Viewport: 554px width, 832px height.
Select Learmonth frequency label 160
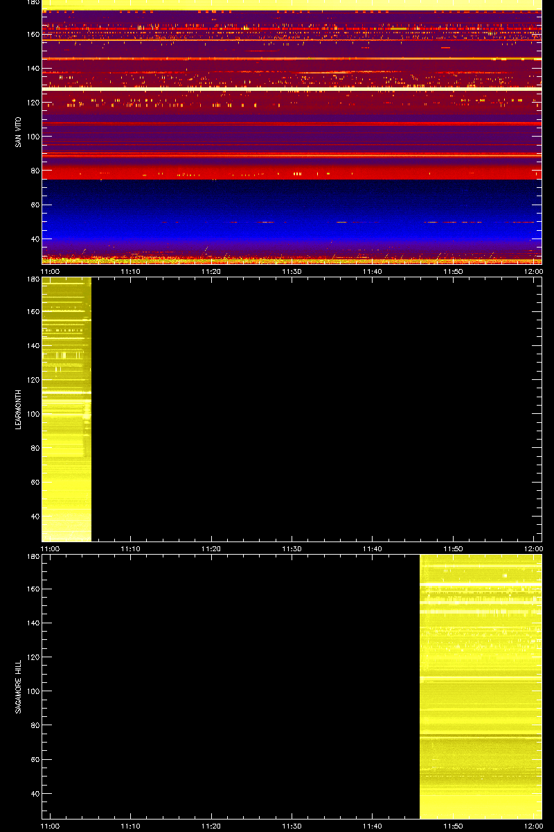coord(32,312)
